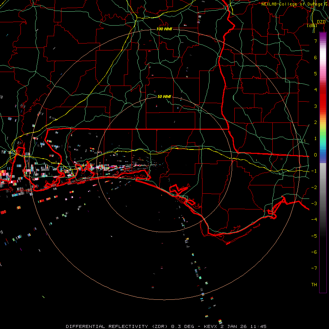This screenshot has height=329, width=329.
Task: Click the '50 NMI' range ring label
Action: (x=164, y=97)
